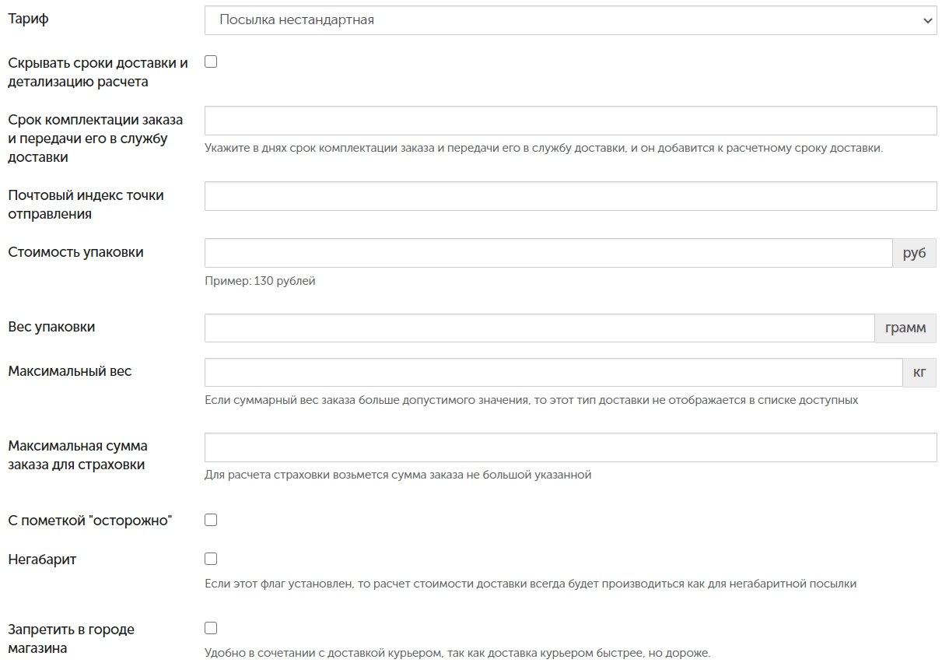Click the Скрывать сроки доставки label

coord(98,72)
